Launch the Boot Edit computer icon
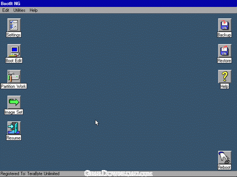This screenshot has height=177, width=237. 14,51
